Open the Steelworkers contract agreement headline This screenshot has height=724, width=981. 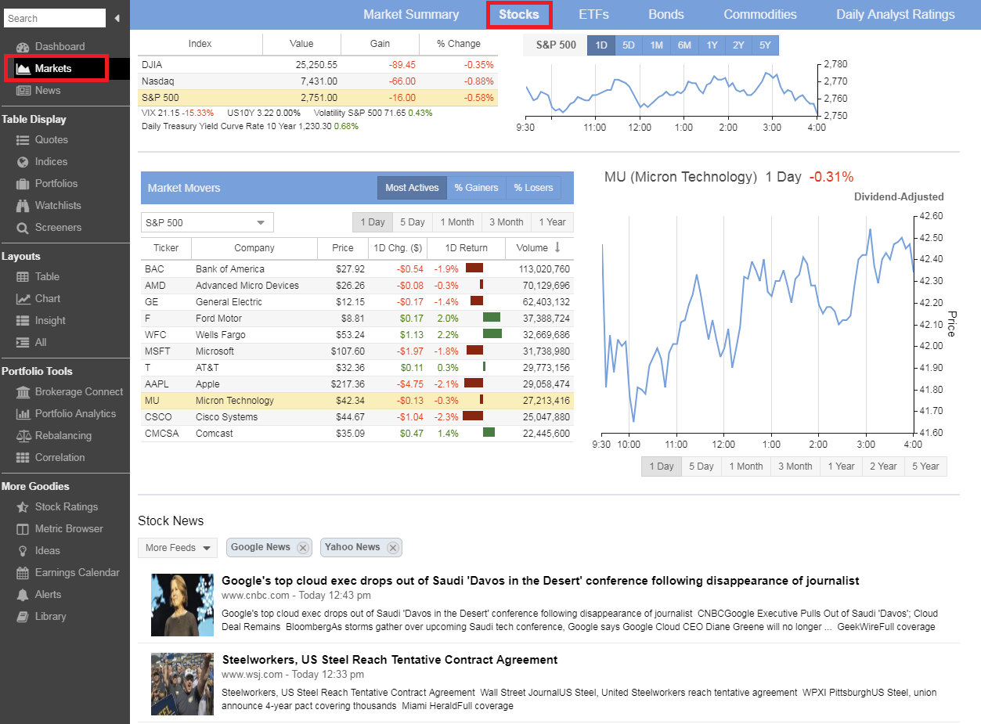pyautogui.click(x=389, y=660)
